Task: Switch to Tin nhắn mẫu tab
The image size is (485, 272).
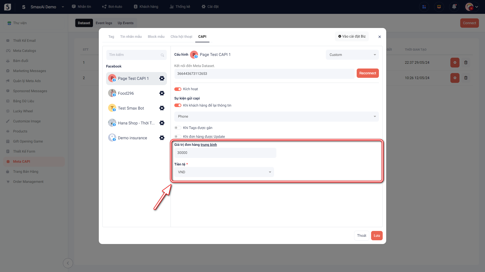Action: click(x=131, y=37)
